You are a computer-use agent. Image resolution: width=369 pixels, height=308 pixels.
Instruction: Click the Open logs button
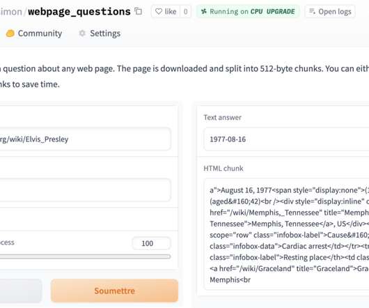click(x=330, y=11)
